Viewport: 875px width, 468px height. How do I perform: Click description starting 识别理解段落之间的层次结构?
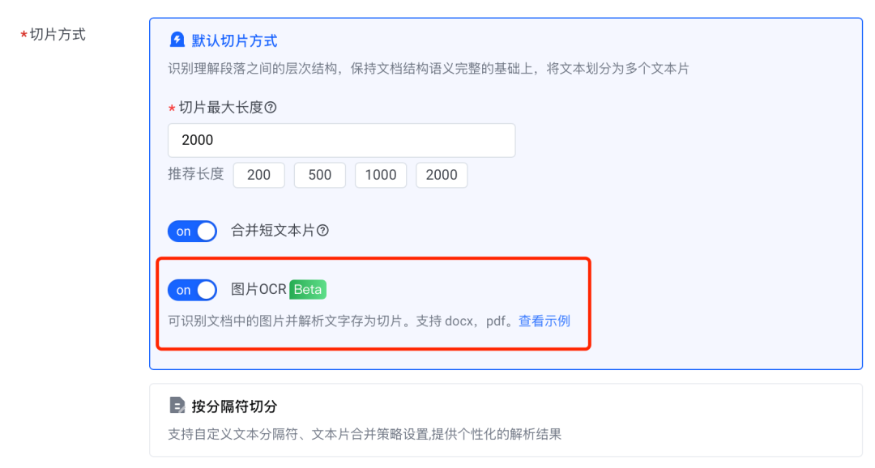coord(429,69)
